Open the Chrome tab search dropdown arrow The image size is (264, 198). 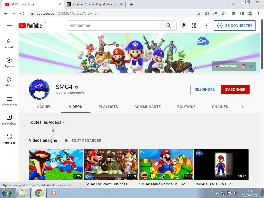tap(233, 4)
